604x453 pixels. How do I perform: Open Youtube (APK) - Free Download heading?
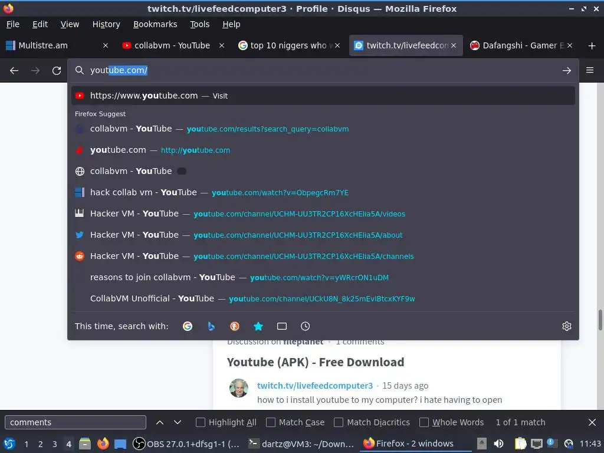pos(315,362)
